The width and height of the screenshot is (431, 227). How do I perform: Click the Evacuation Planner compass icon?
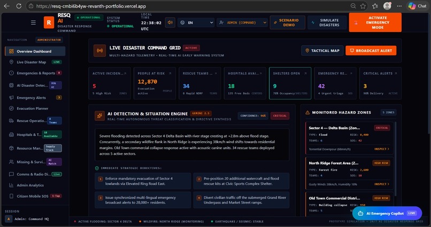(x=11, y=108)
